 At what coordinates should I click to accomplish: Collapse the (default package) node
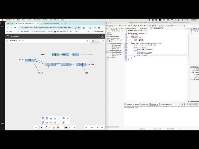click(x=109, y=43)
